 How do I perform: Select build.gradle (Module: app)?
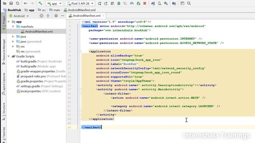(x=36, y=66)
